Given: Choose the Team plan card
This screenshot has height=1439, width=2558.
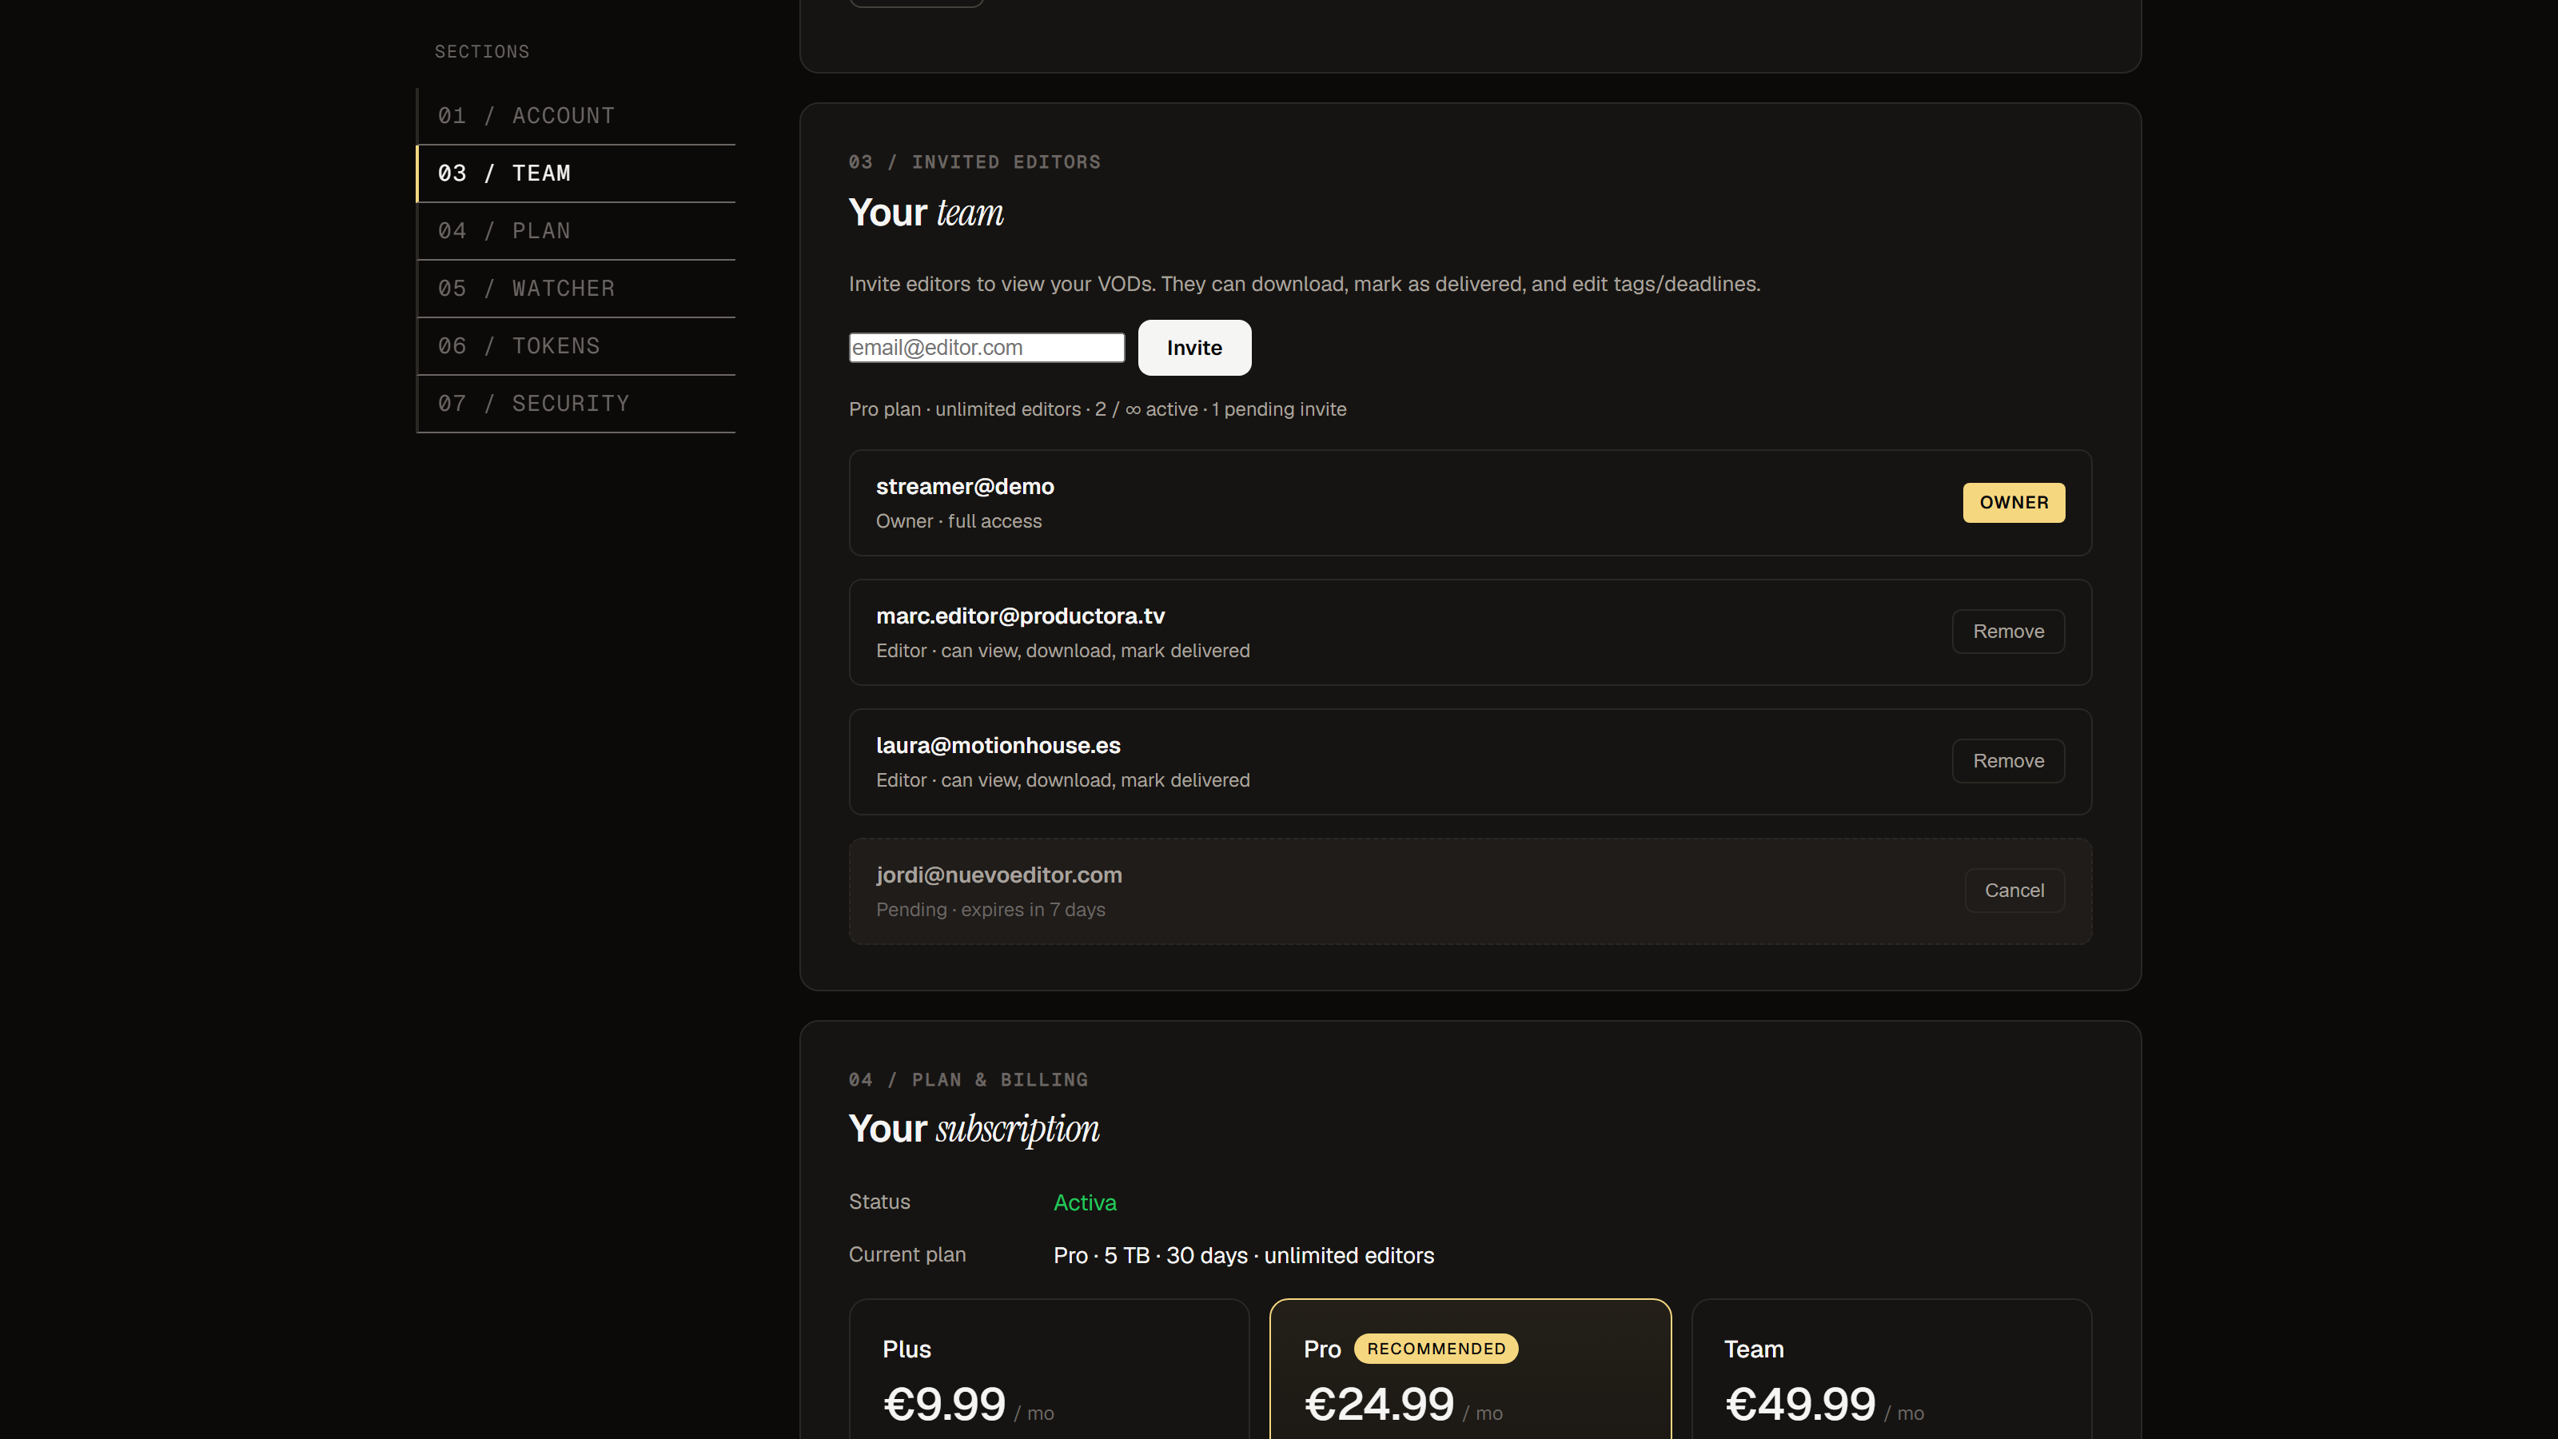Looking at the screenshot, I should [1891, 1369].
